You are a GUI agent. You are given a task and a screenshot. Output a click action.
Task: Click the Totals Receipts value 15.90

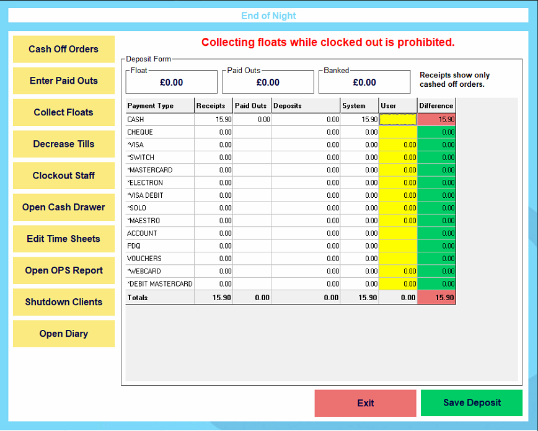click(222, 298)
